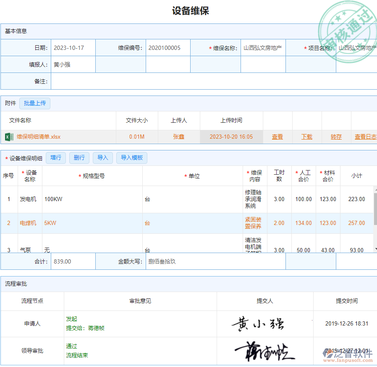377x367 pixels.
Task: Click the 导入模板 button
Action: [x=132, y=158]
